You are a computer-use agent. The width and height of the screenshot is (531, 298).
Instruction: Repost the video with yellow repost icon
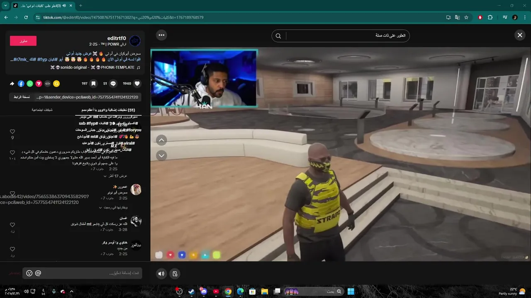pyautogui.click(x=56, y=84)
